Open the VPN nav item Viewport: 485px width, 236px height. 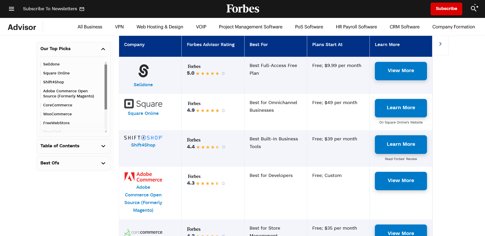[x=119, y=27]
